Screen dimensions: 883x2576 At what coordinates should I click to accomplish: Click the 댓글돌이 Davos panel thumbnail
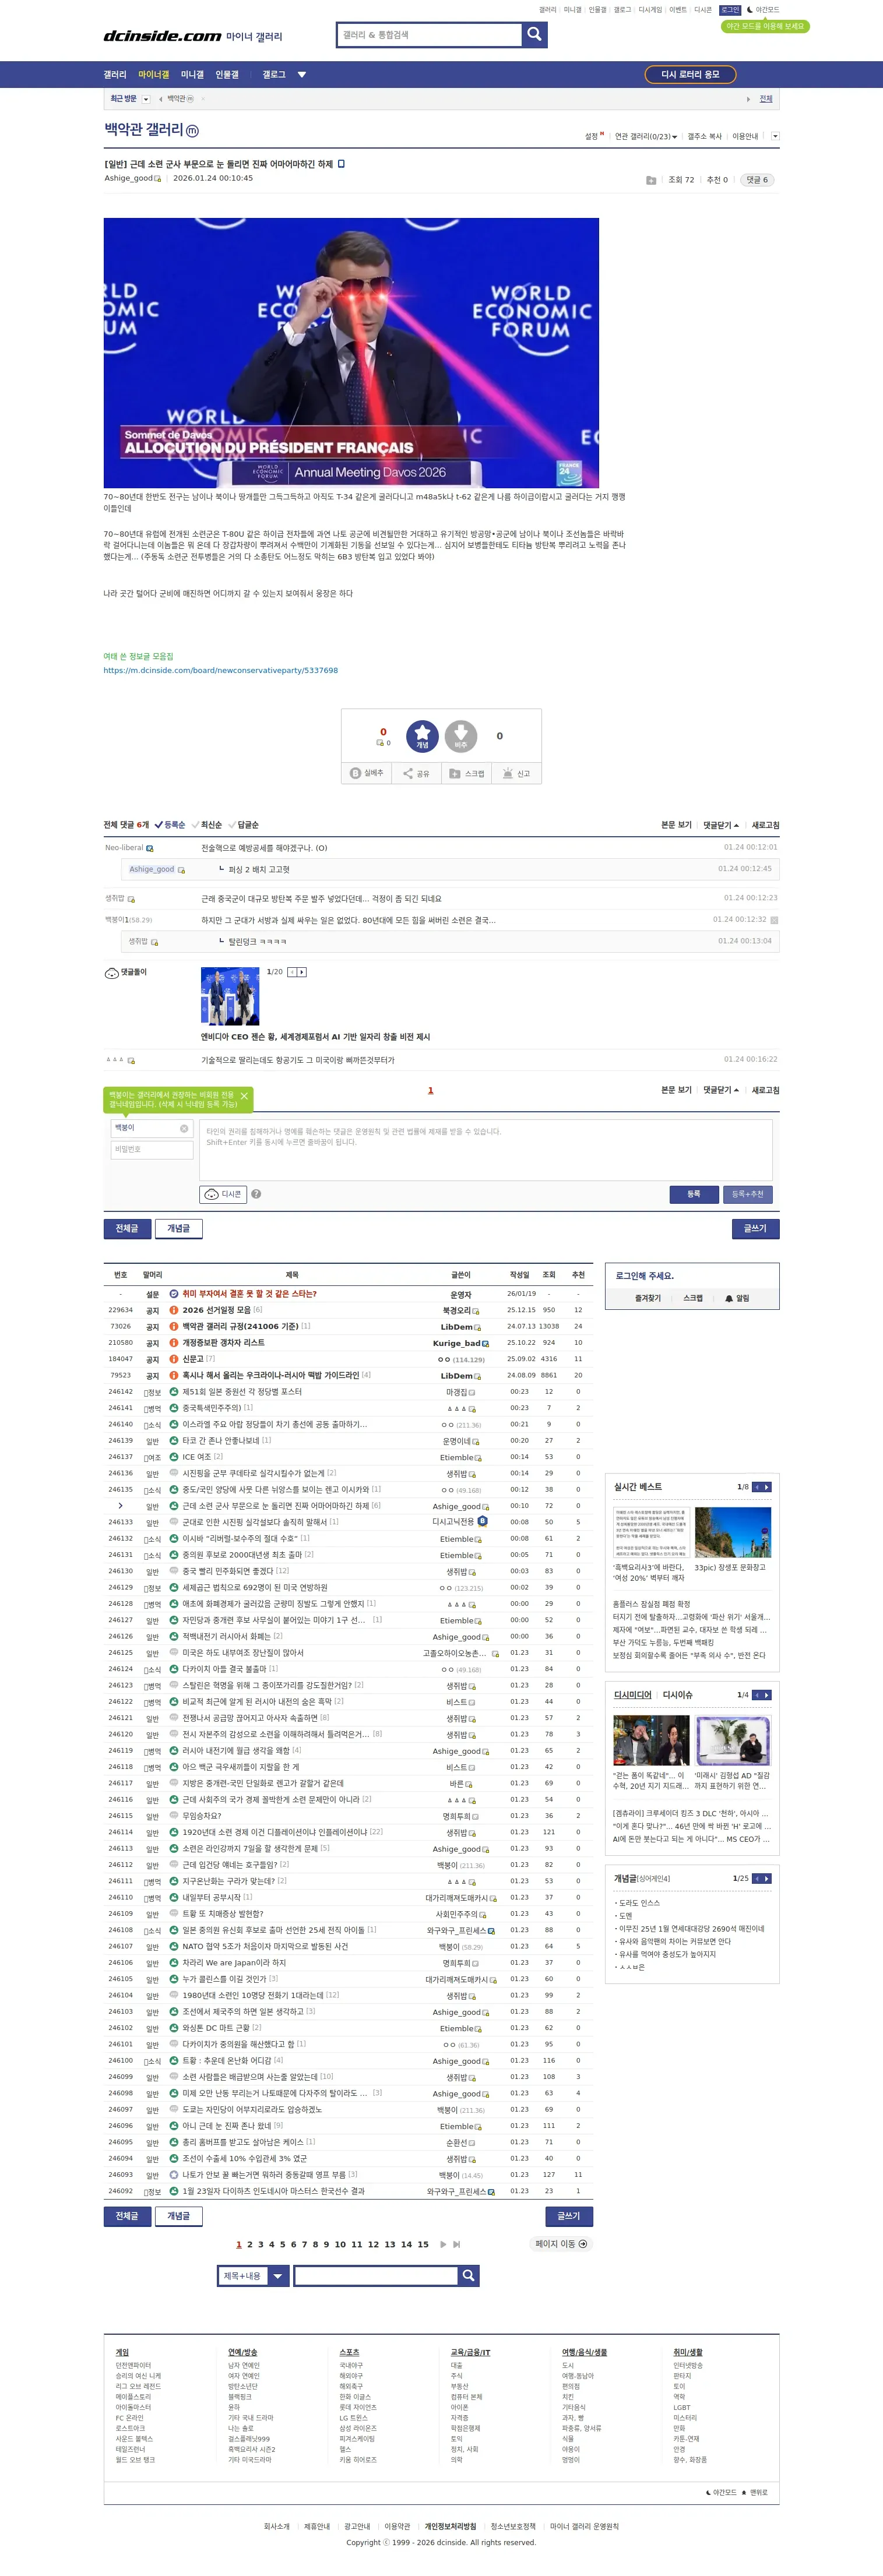pos(230,996)
